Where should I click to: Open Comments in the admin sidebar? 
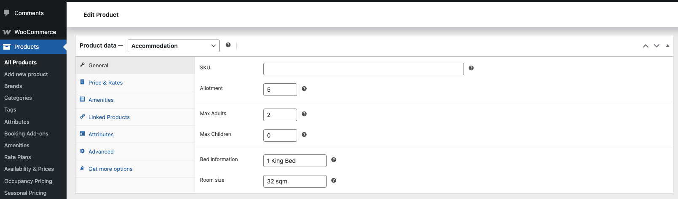[29, 13]
